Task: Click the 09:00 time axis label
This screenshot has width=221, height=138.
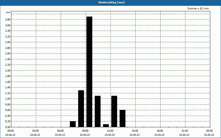Action: point(85,131)
